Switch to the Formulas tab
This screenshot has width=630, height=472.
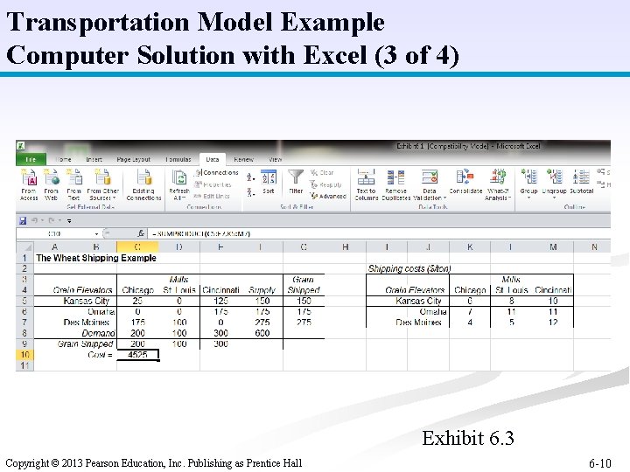click(x=178, y=159)
